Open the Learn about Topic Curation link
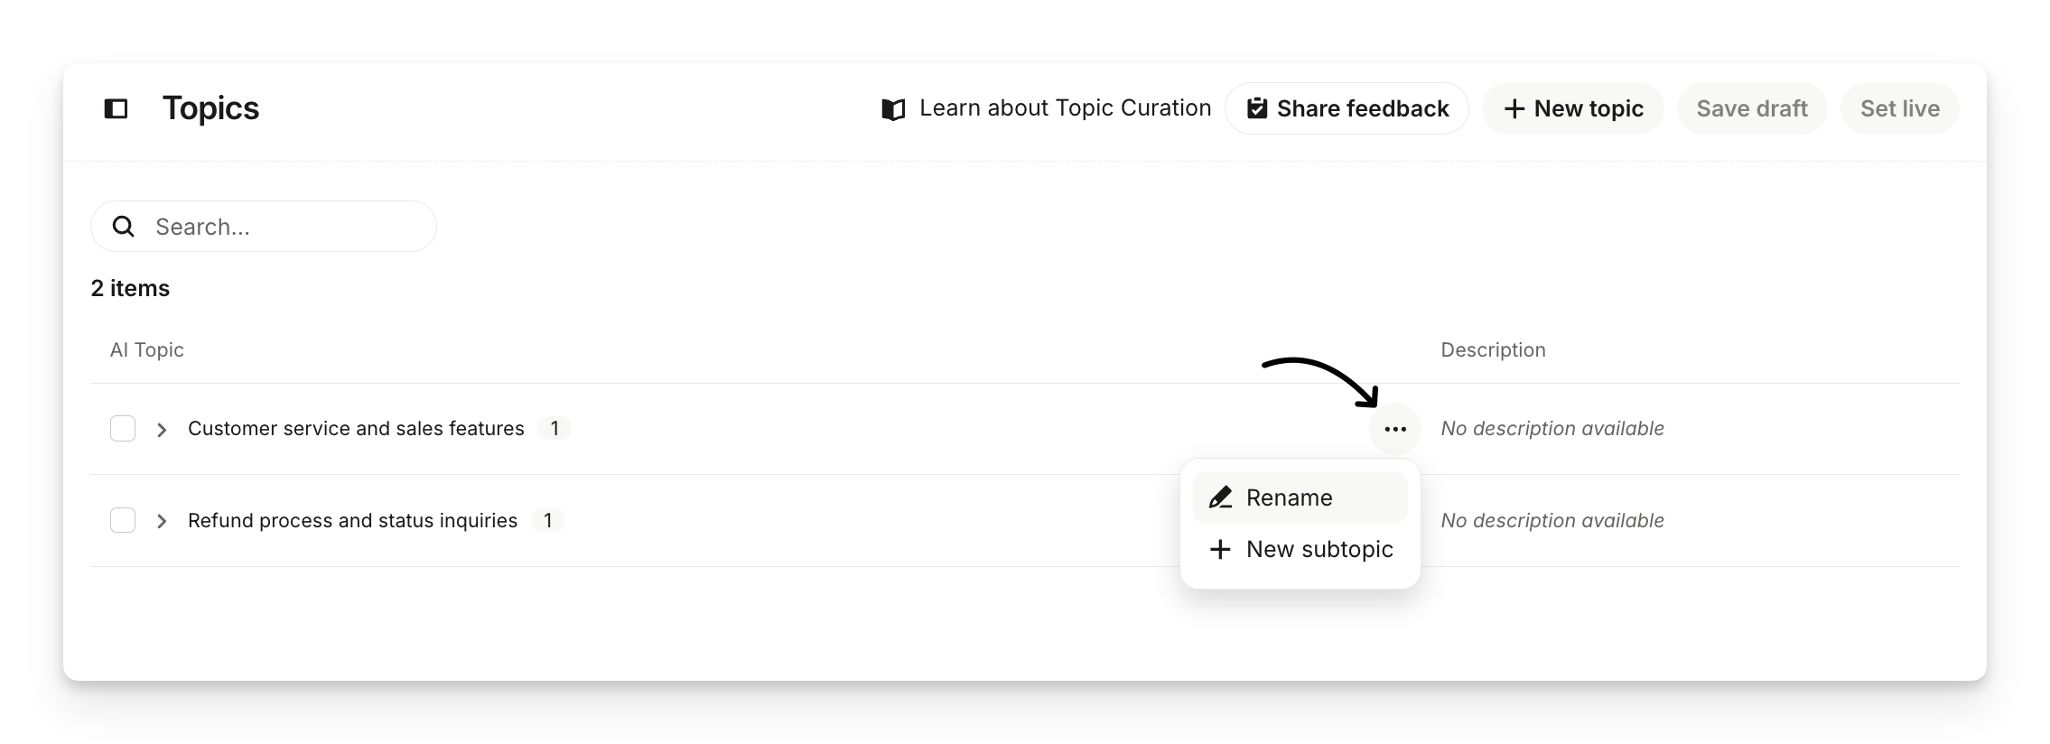This screenshot has height=744, width=2050. [1065, 108]
